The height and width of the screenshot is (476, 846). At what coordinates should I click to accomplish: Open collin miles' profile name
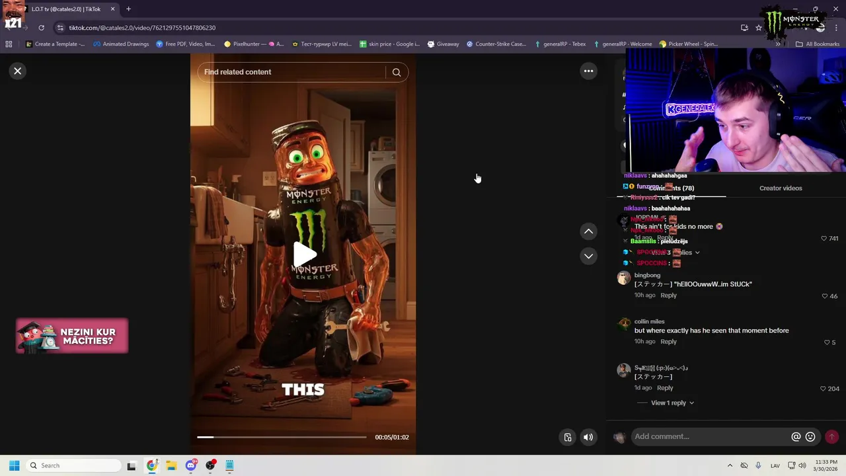[649, 321]
